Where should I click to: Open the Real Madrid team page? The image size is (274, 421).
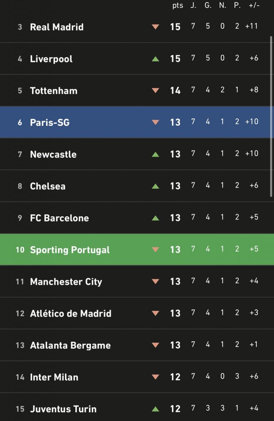(x=56, y=27)
